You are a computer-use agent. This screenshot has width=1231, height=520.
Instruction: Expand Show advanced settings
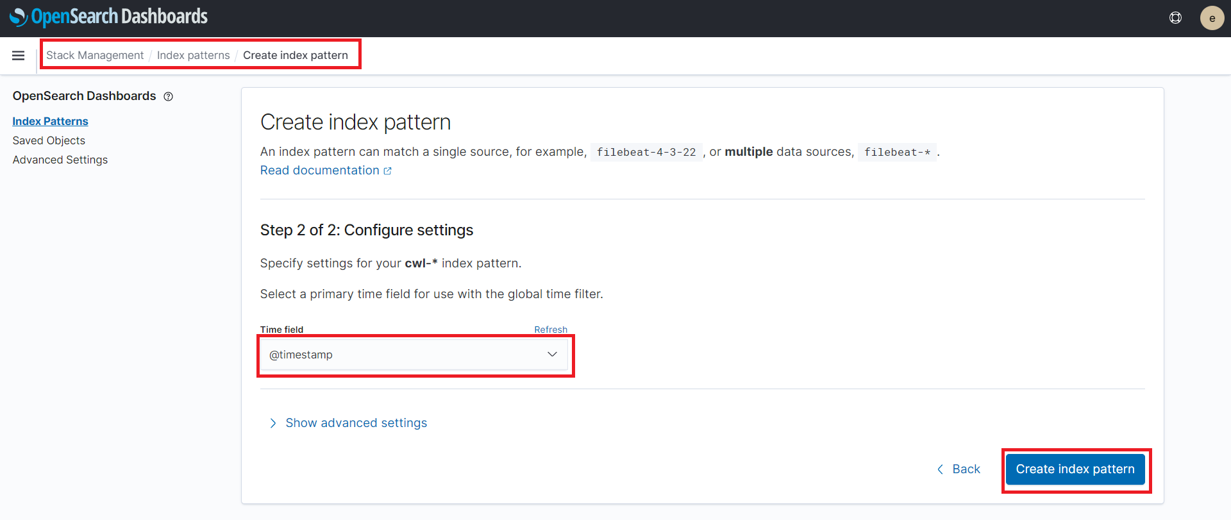point(348,423)
